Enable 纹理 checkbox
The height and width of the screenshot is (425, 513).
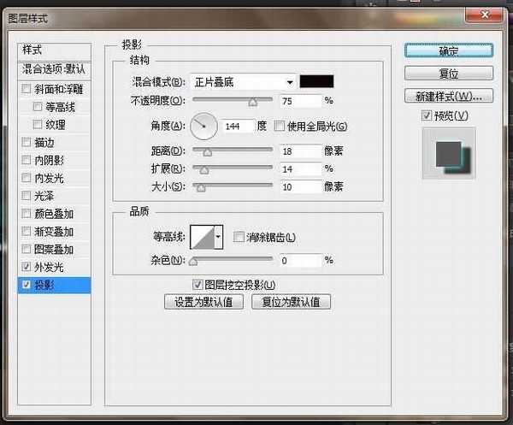pyautogui.click(x=38, y=124)
